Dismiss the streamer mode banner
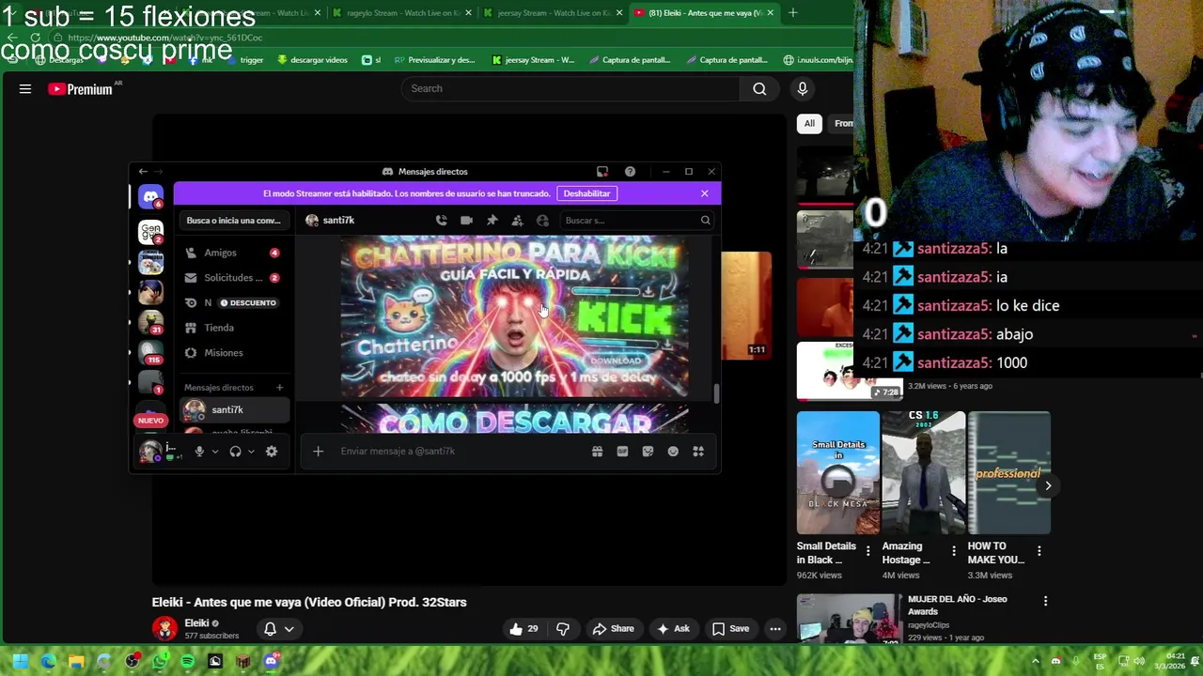 (704, 193)
